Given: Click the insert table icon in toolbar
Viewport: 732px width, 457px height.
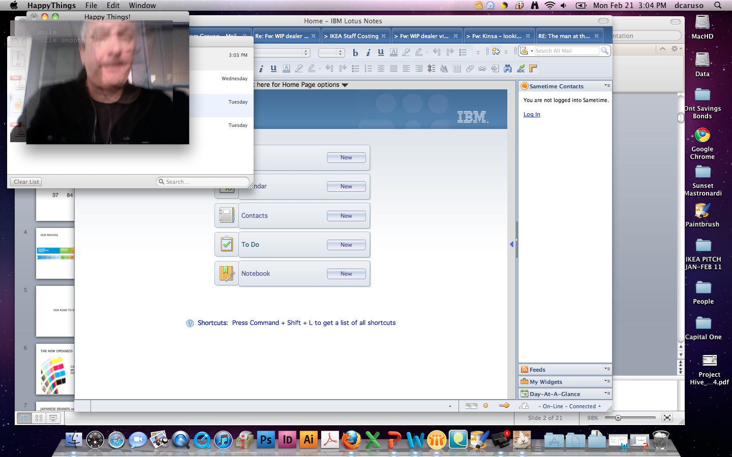Looking at the screenshot, I should 456,69.
